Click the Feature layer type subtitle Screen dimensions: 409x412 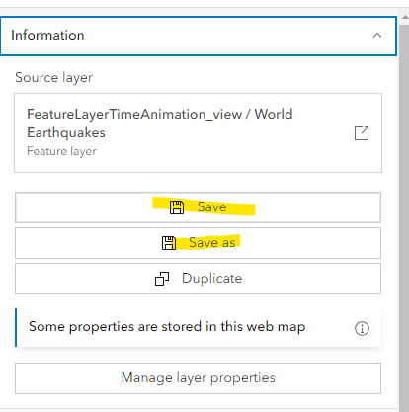point(61,151)
